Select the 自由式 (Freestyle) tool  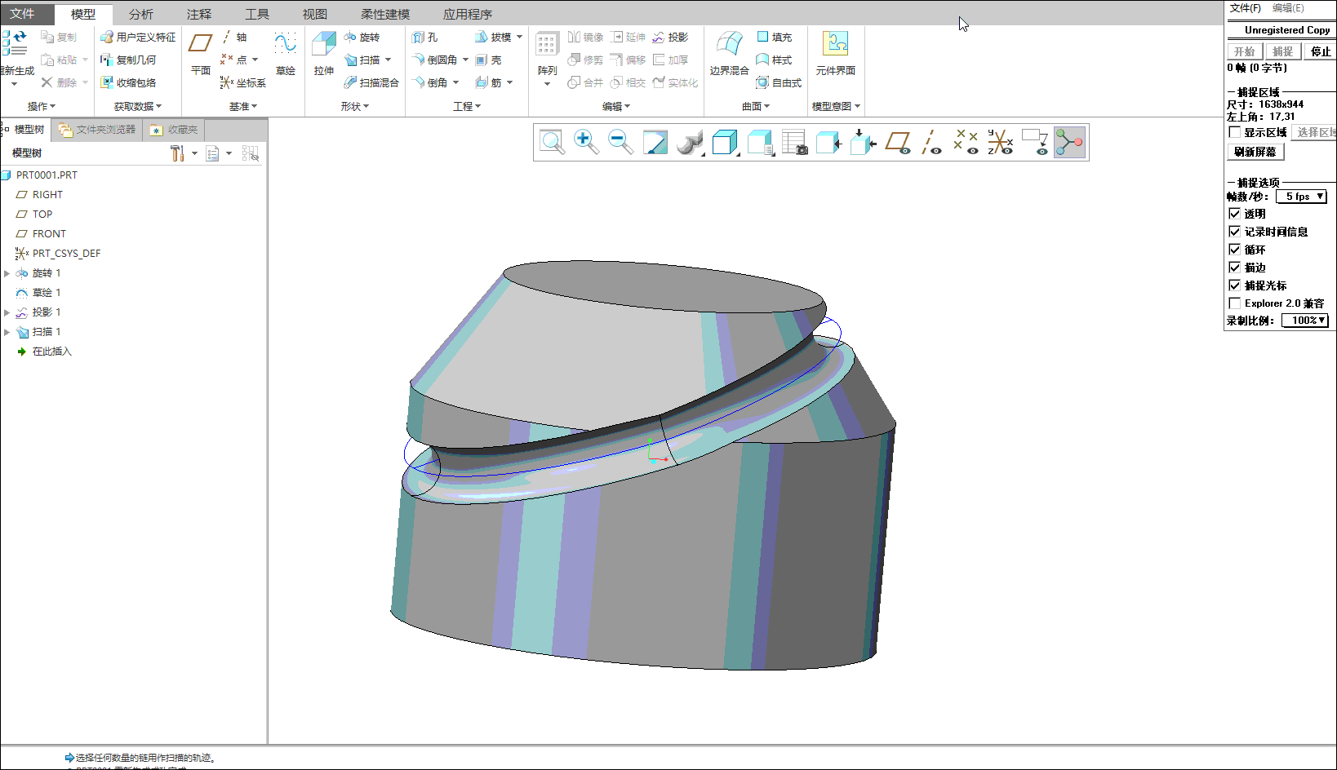coord(779,83)
